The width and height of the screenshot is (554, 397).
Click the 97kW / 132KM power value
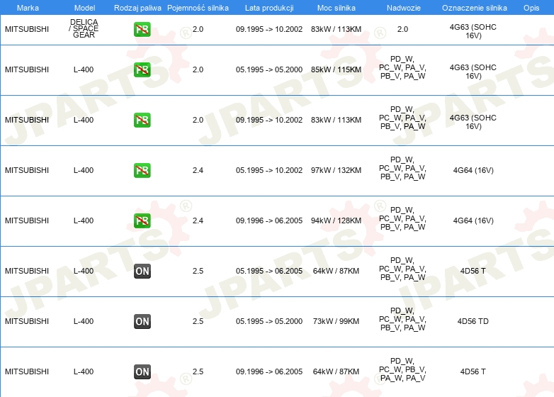coord(336,170)
